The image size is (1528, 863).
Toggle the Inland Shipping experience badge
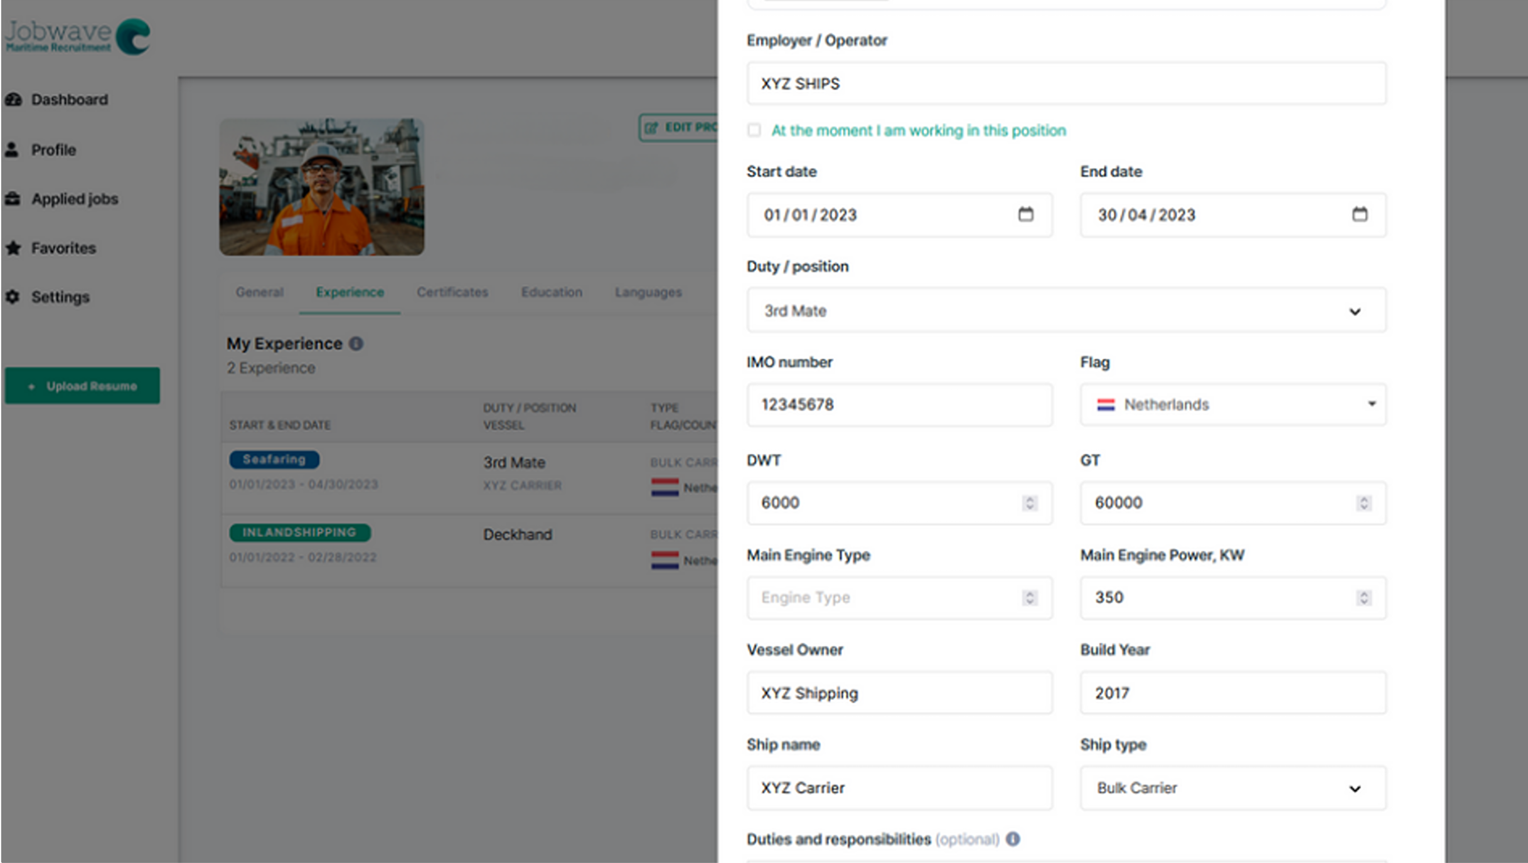[x=297, y=532]
